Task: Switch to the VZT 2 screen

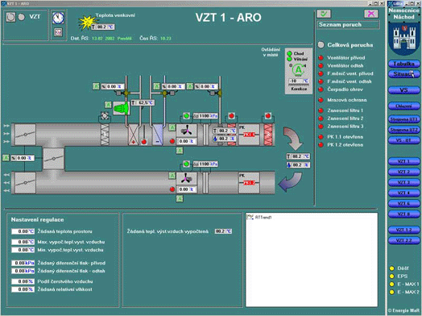Action: 403,172
